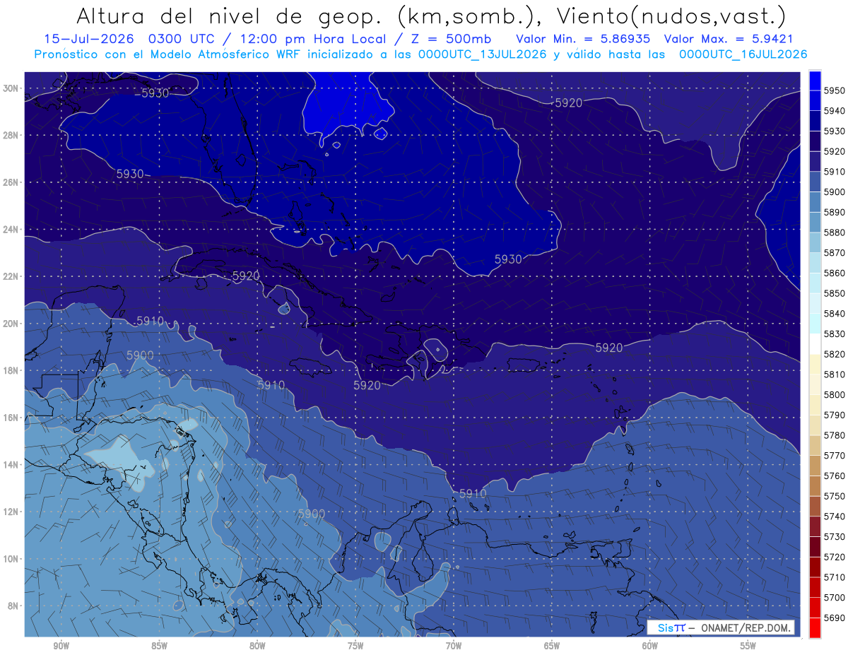This screenshot has width=848, height=655.
Task: Click the 65W longitude axis label
Action: 552,647
